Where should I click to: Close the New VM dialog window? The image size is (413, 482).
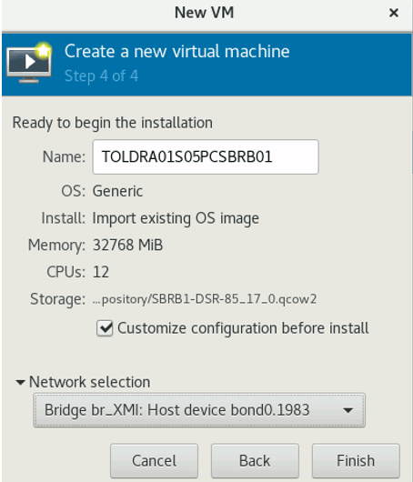pyautogui.click(x=394, y=13)
